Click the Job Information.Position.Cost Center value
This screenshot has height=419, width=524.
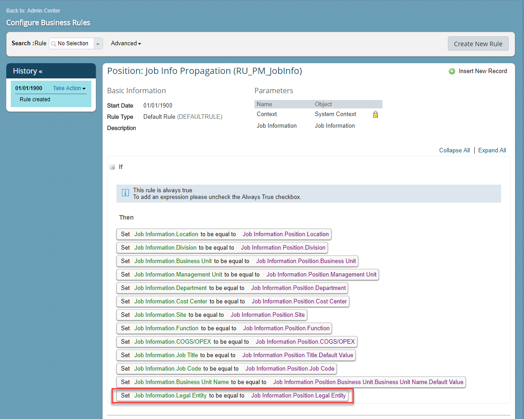pyautogui.click(x=299, y=301)
